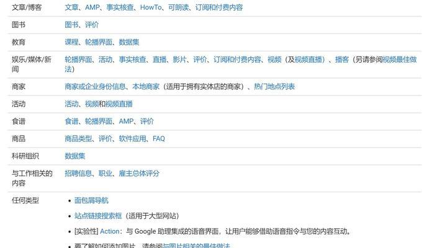Select the 科研组织 row label

[x=25, y=156]
